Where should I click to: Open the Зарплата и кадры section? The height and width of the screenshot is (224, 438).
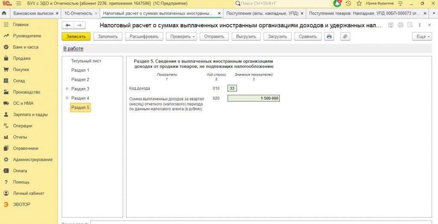click(30, 115)
